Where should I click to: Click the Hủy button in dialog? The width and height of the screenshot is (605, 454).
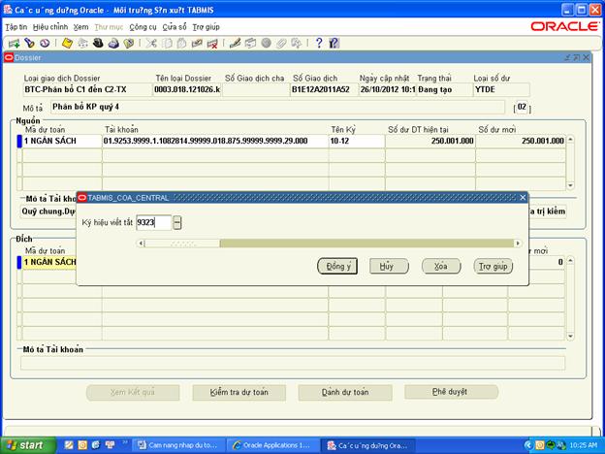pyautogui.click(x=389, y=266)
